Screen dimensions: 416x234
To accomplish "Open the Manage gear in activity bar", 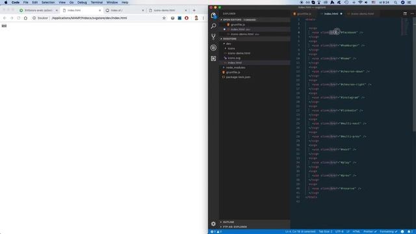I will [x=214, y=224].
